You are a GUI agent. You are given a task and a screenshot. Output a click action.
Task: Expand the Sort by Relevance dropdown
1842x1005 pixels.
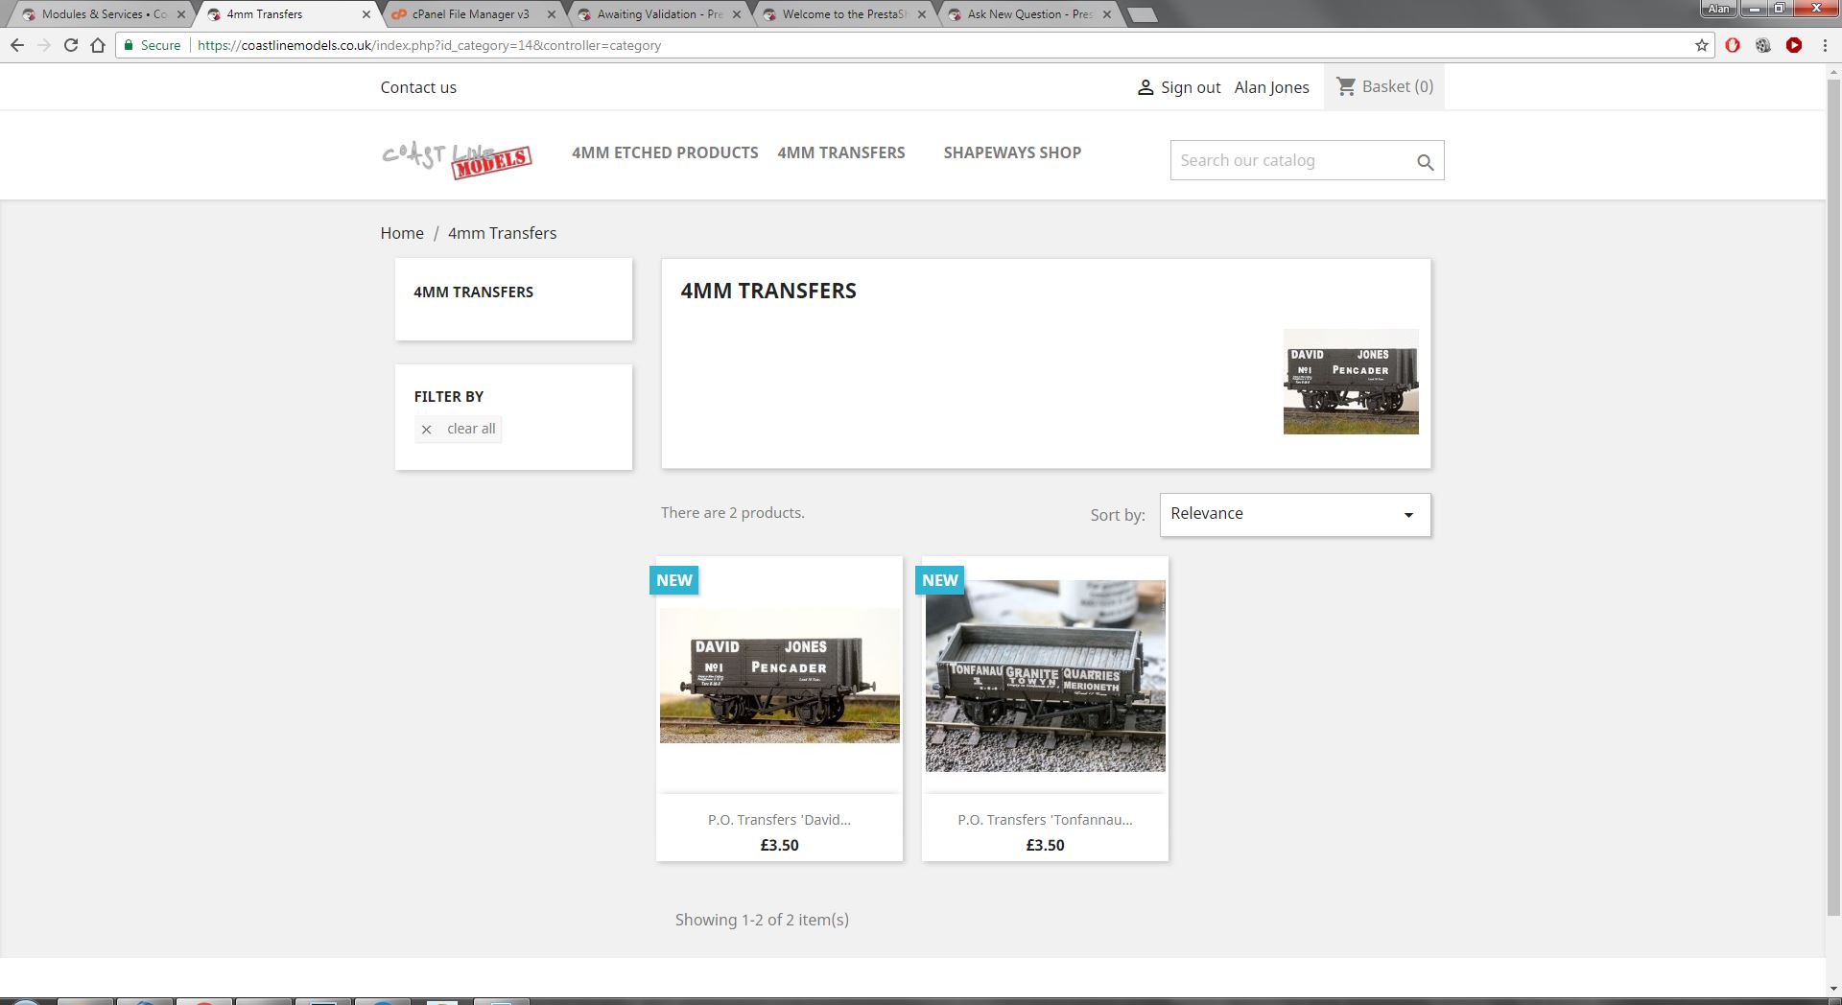point(1295,515)
